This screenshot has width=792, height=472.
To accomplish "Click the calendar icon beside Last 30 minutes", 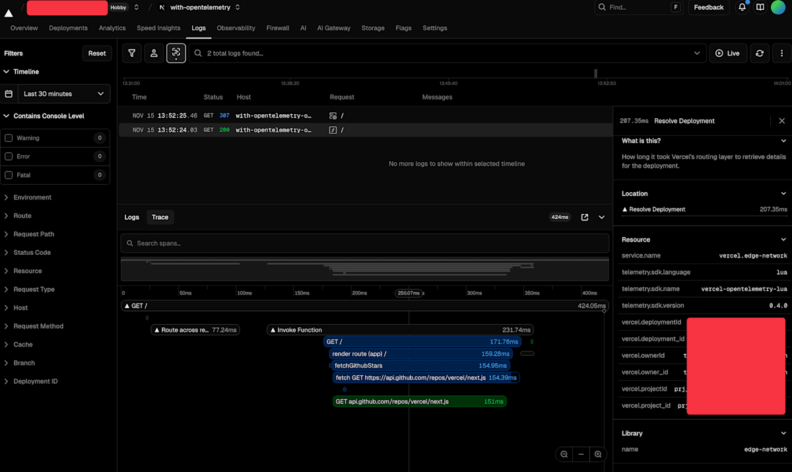I will click(9, 94).
